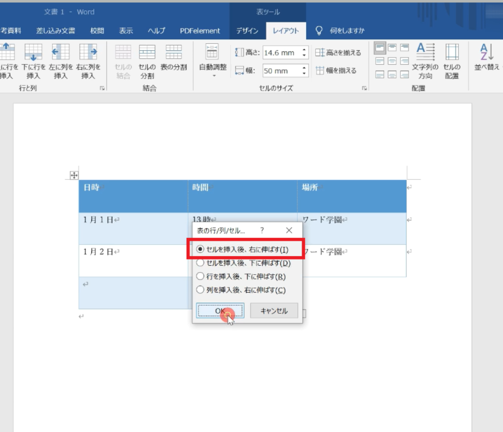This screenshot has width=503, height=432.
Task: Select insert entire row radio option
Action: (x=200, y=276)
